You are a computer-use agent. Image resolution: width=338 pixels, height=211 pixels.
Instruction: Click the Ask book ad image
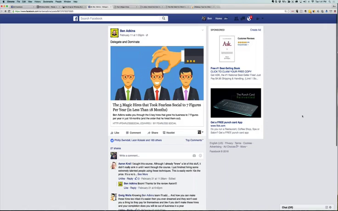pos(227,49)
